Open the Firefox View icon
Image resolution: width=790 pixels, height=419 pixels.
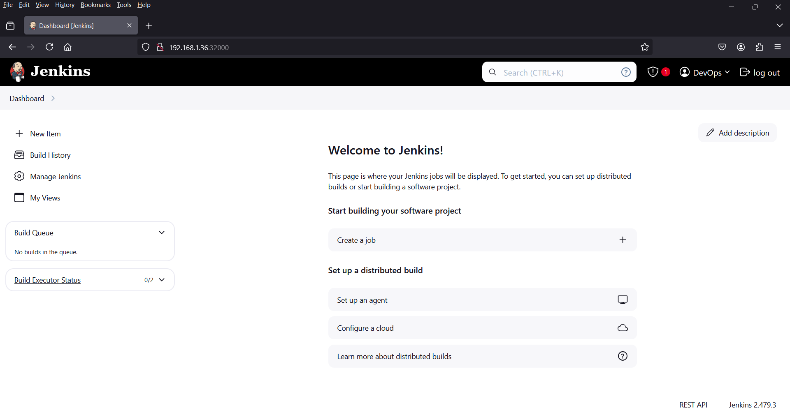tap(10, 26)
